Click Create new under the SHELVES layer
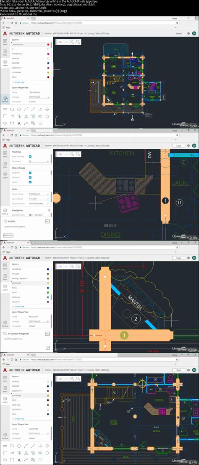 [x=19, y=306]
